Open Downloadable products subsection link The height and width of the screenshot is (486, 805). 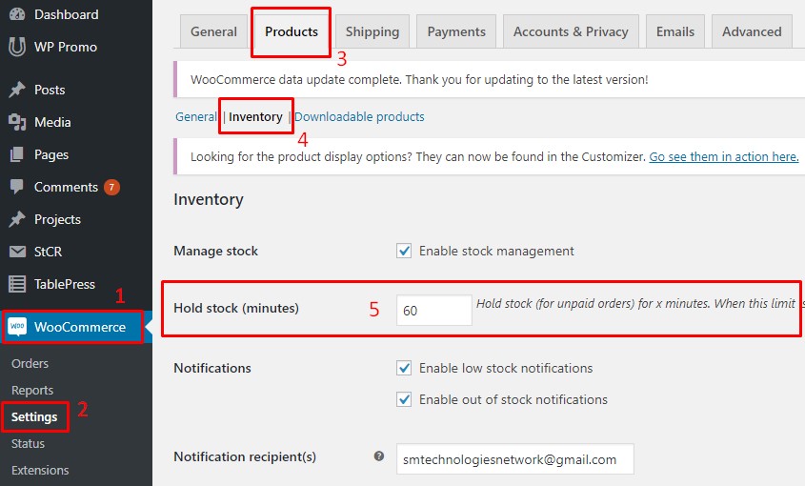pos(359,116)
